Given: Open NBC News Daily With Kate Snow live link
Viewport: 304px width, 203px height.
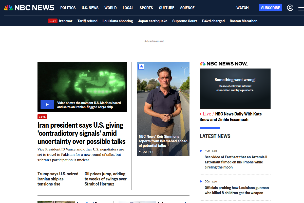Looking at the screenshot, I should (231, 117).
